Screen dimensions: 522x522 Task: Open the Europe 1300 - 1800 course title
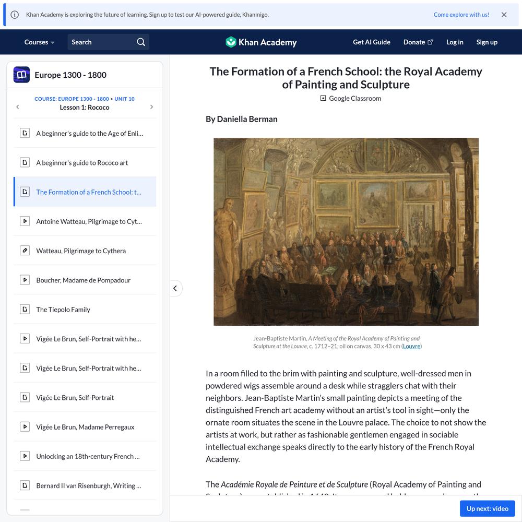coord(70,75)
